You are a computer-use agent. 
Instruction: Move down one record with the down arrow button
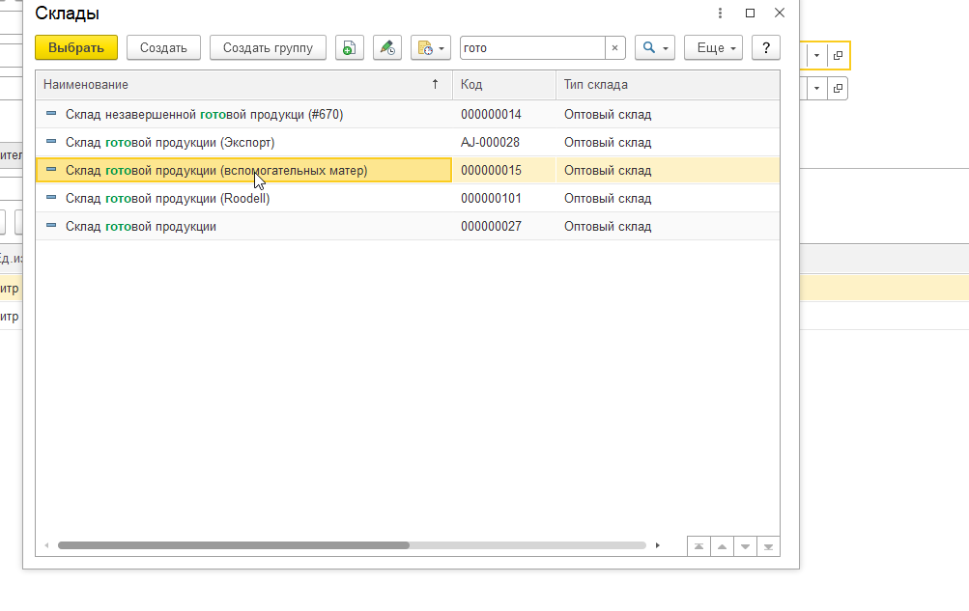pyautogui.click(x=745, y=547)
